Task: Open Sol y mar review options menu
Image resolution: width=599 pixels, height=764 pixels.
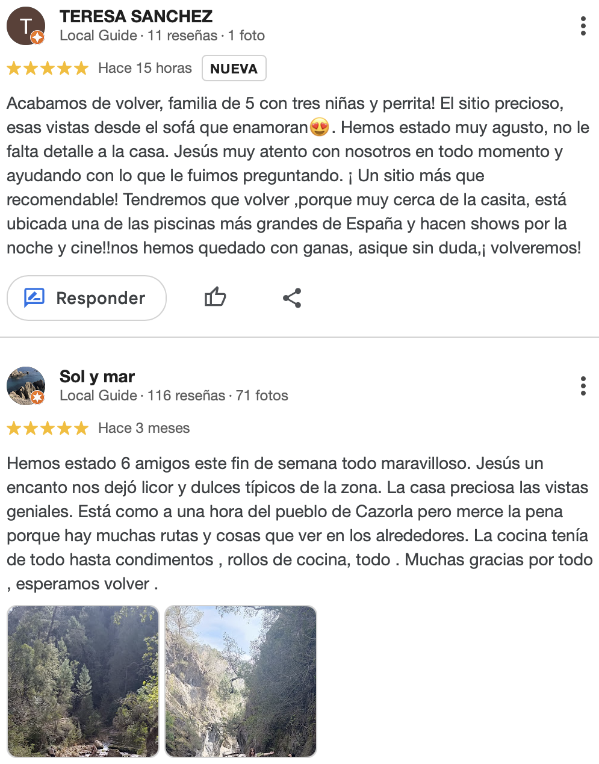Action: (583, 386)
